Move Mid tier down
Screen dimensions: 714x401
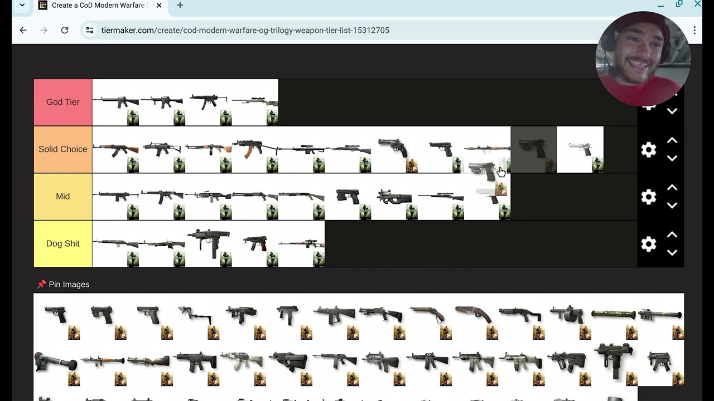tap(672, 206)
